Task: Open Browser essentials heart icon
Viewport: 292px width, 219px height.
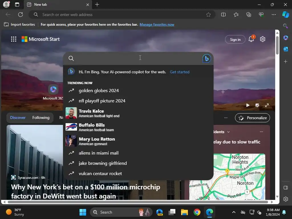Action: click(x=261, y=15)
